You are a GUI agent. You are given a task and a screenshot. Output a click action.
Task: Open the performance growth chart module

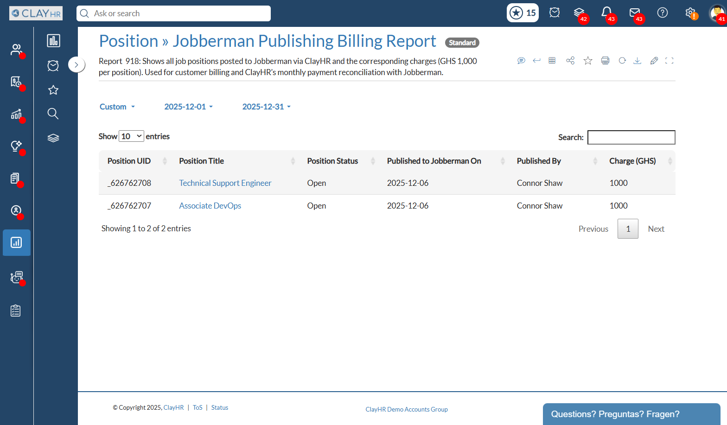16,114
